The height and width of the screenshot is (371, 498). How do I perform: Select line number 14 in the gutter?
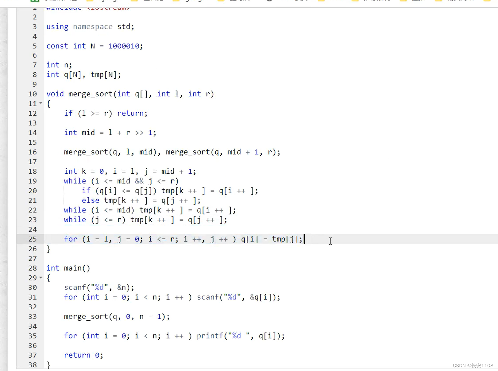click(33, 133)
